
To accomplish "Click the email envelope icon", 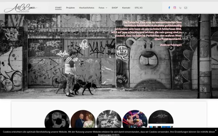I will click(186, 8).
